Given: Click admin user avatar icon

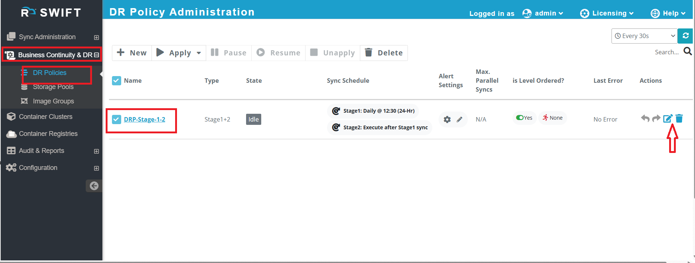Looking at the screenshot, I should [x=527, y=13].
